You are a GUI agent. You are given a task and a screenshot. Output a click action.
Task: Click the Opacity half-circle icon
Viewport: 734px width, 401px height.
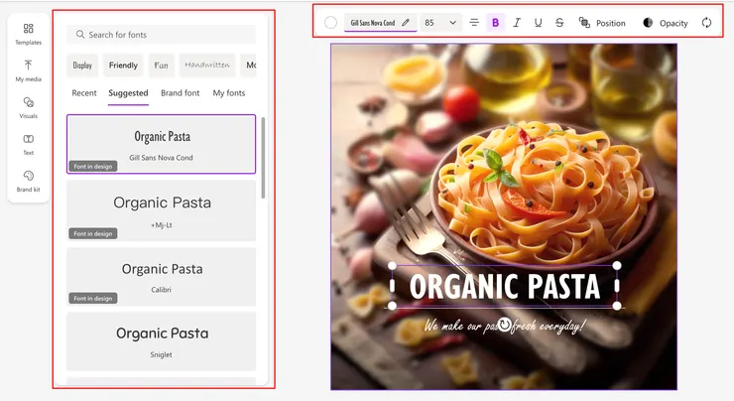[648, 23]
